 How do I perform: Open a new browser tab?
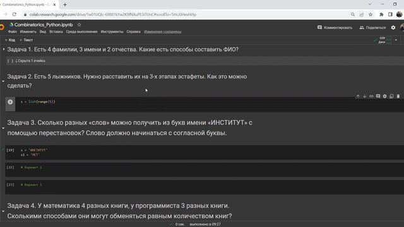pyautogui.click(x=65, y=4)
